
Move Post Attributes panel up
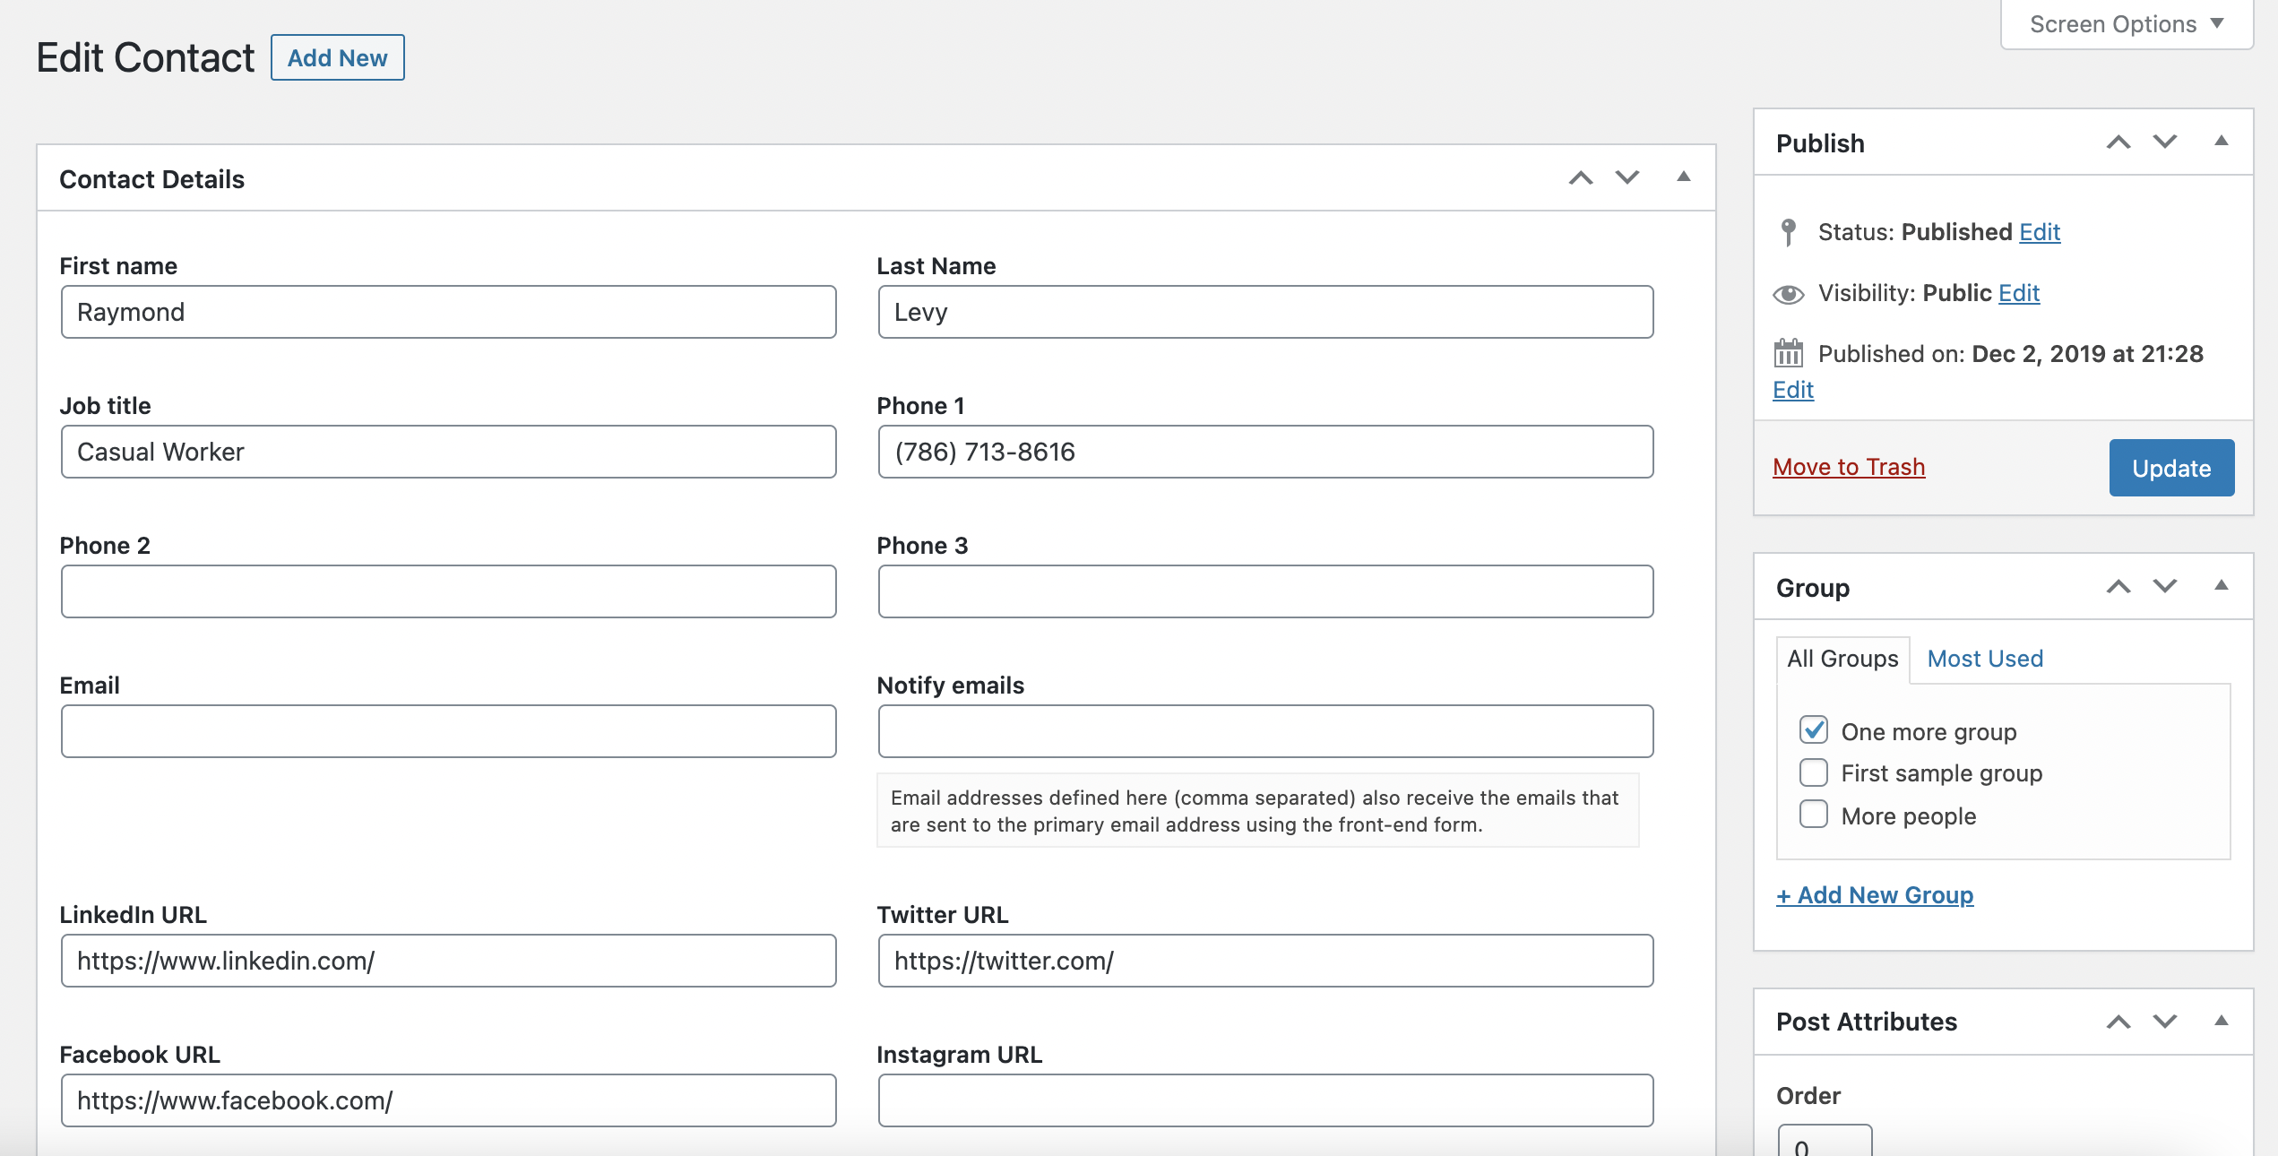point(2118,1022)
